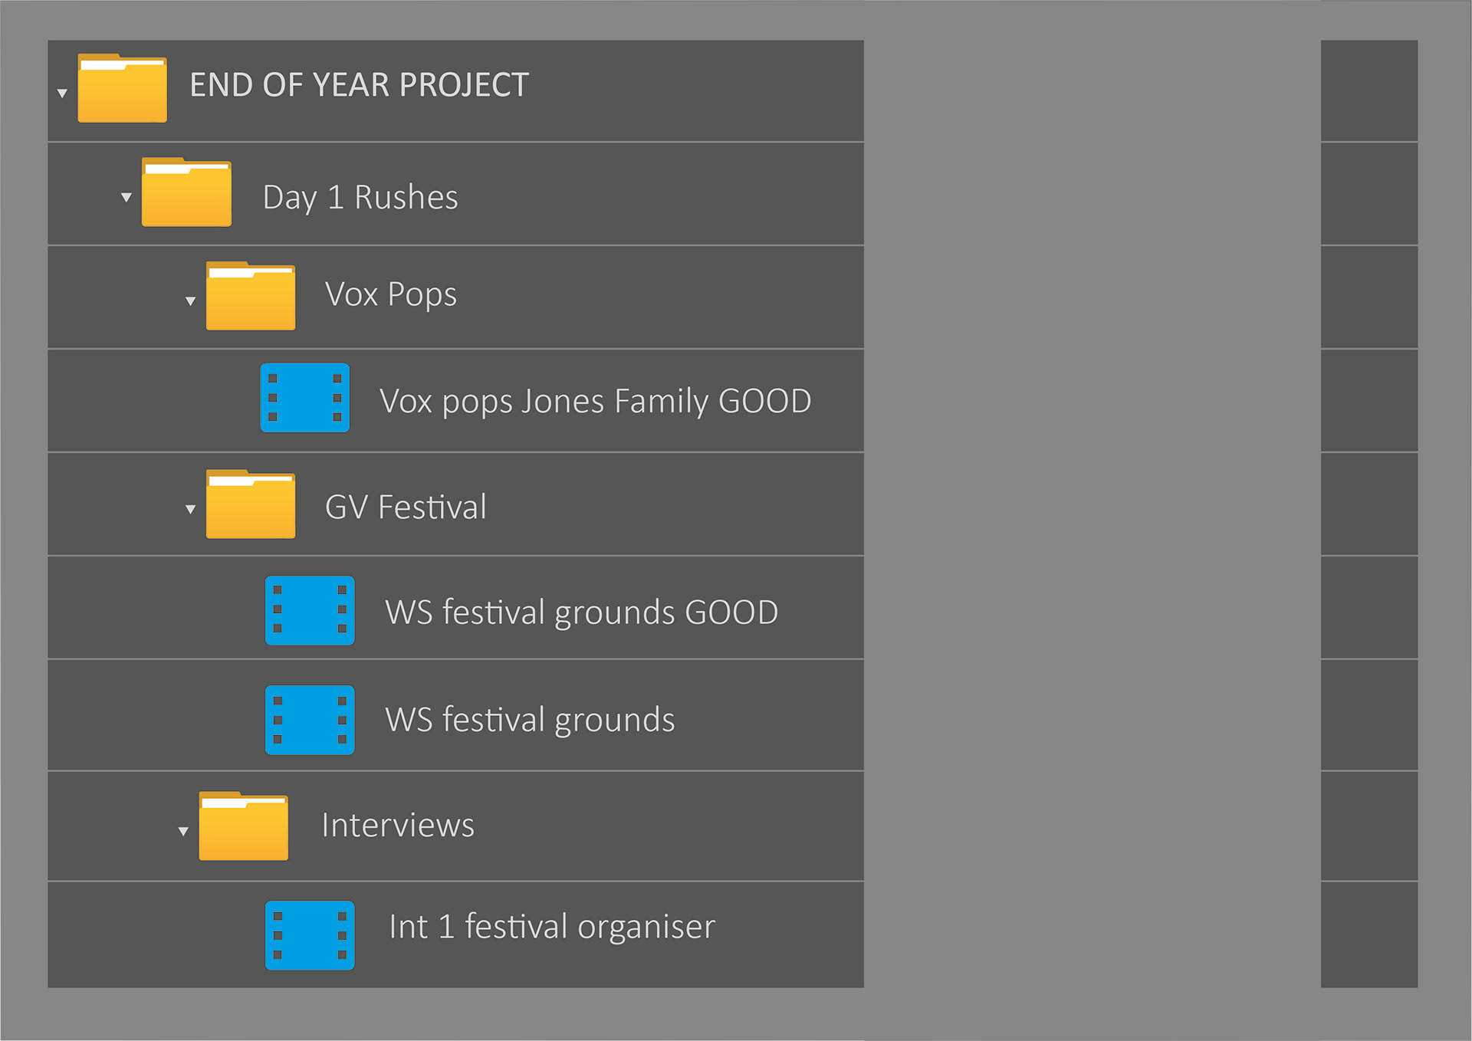
Task: Click the Day 1 Rushes folder icon
Action: pos(186,192)
